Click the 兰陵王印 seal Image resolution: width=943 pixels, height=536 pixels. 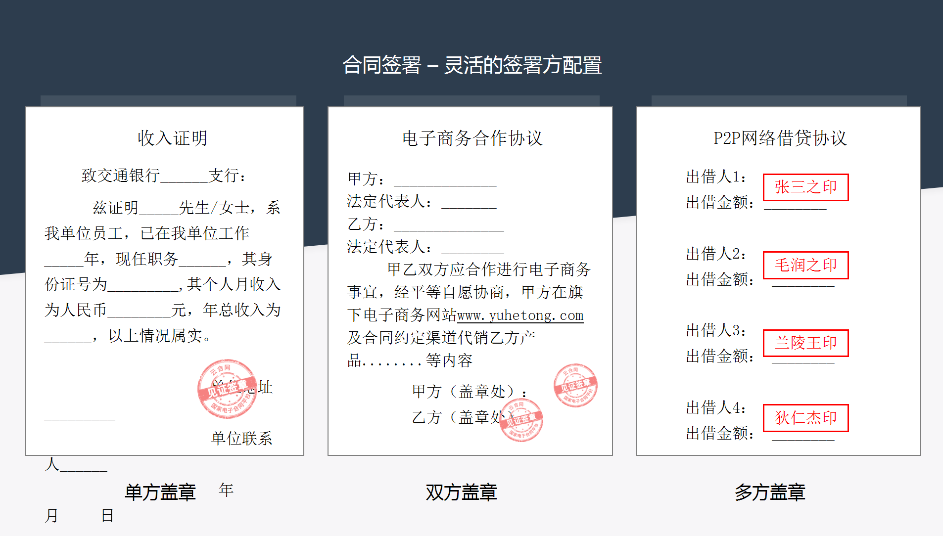click(x=805, y=343)
